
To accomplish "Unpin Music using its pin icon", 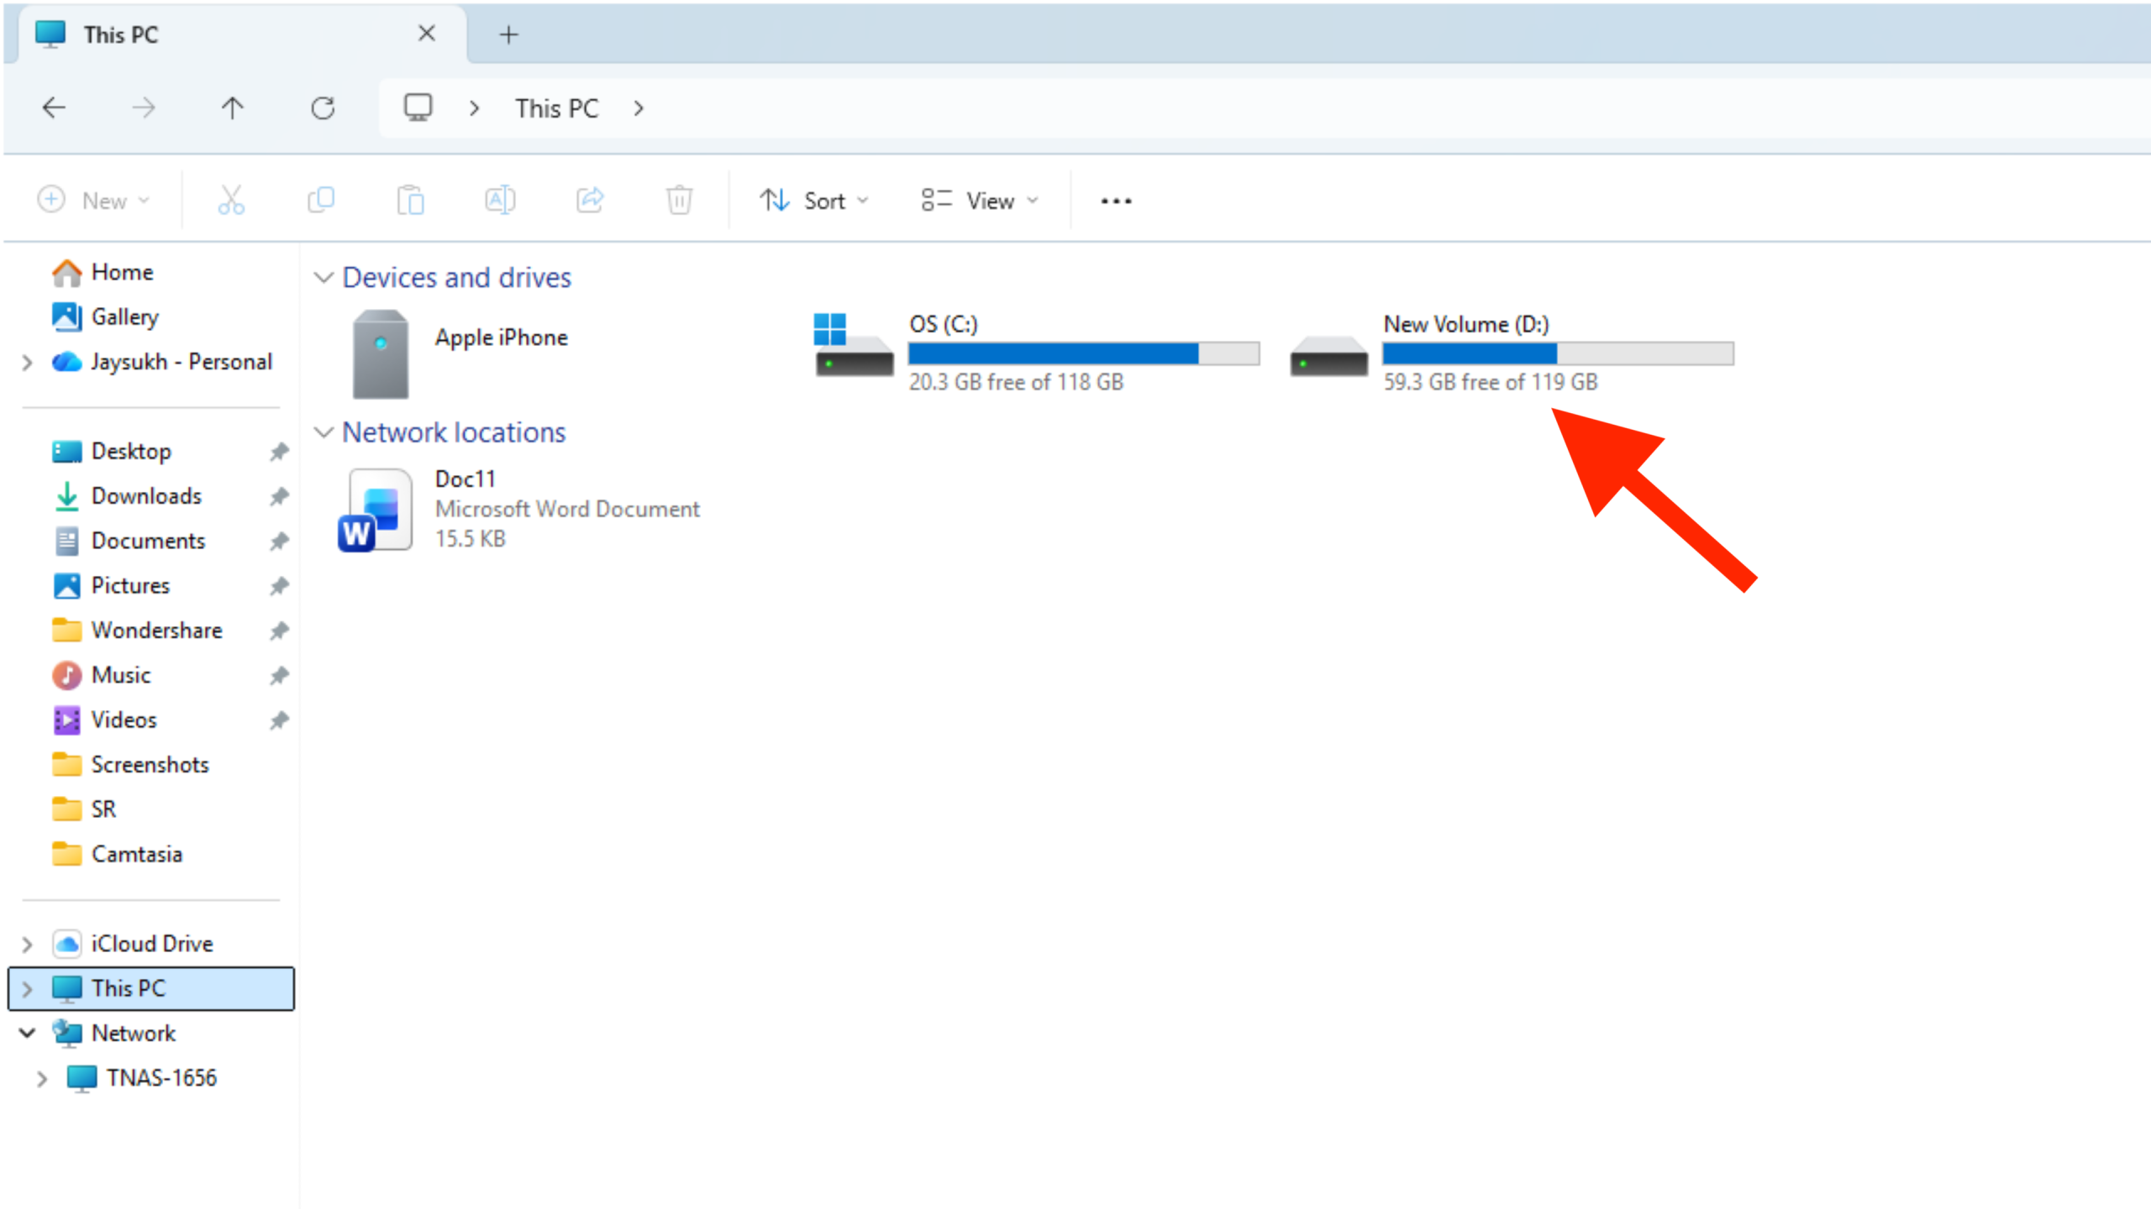I will pyautogui.click(x=279, y=676).
